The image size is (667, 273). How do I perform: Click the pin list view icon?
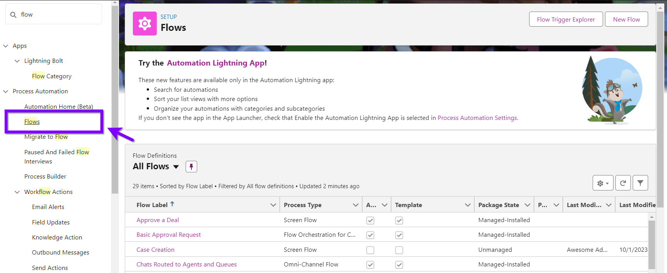(191, 167)
